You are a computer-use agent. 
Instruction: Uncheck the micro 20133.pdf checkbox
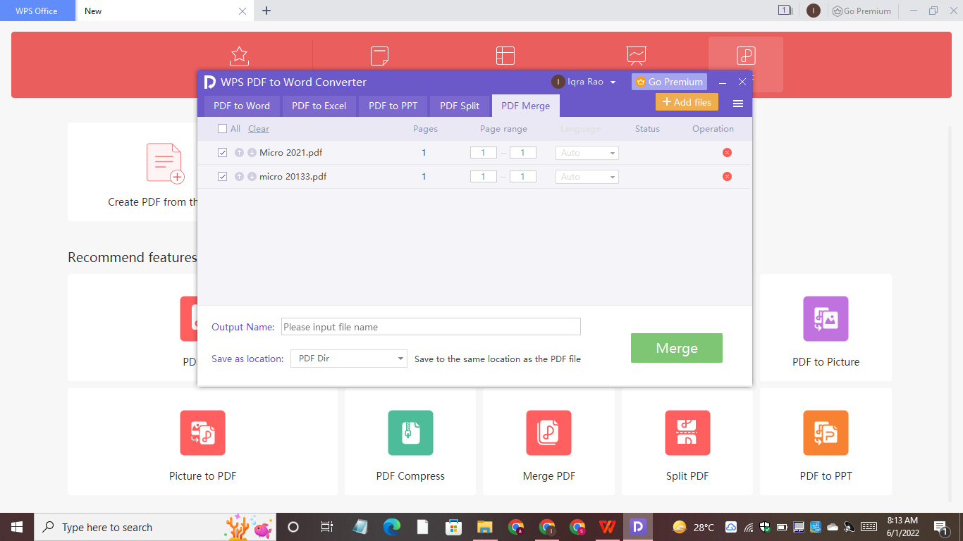click(223, 177)
